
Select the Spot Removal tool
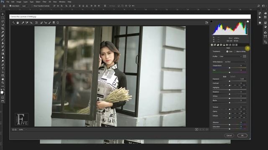coord(41,22)
